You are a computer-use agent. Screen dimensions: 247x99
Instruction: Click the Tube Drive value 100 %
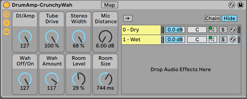pos(52,46)
